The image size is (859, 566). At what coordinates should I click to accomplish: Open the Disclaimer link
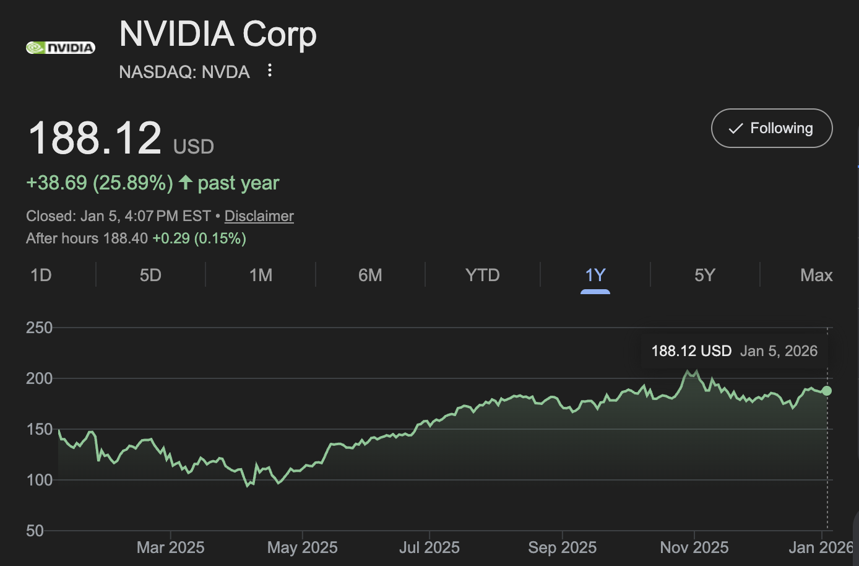click(259, 216)
